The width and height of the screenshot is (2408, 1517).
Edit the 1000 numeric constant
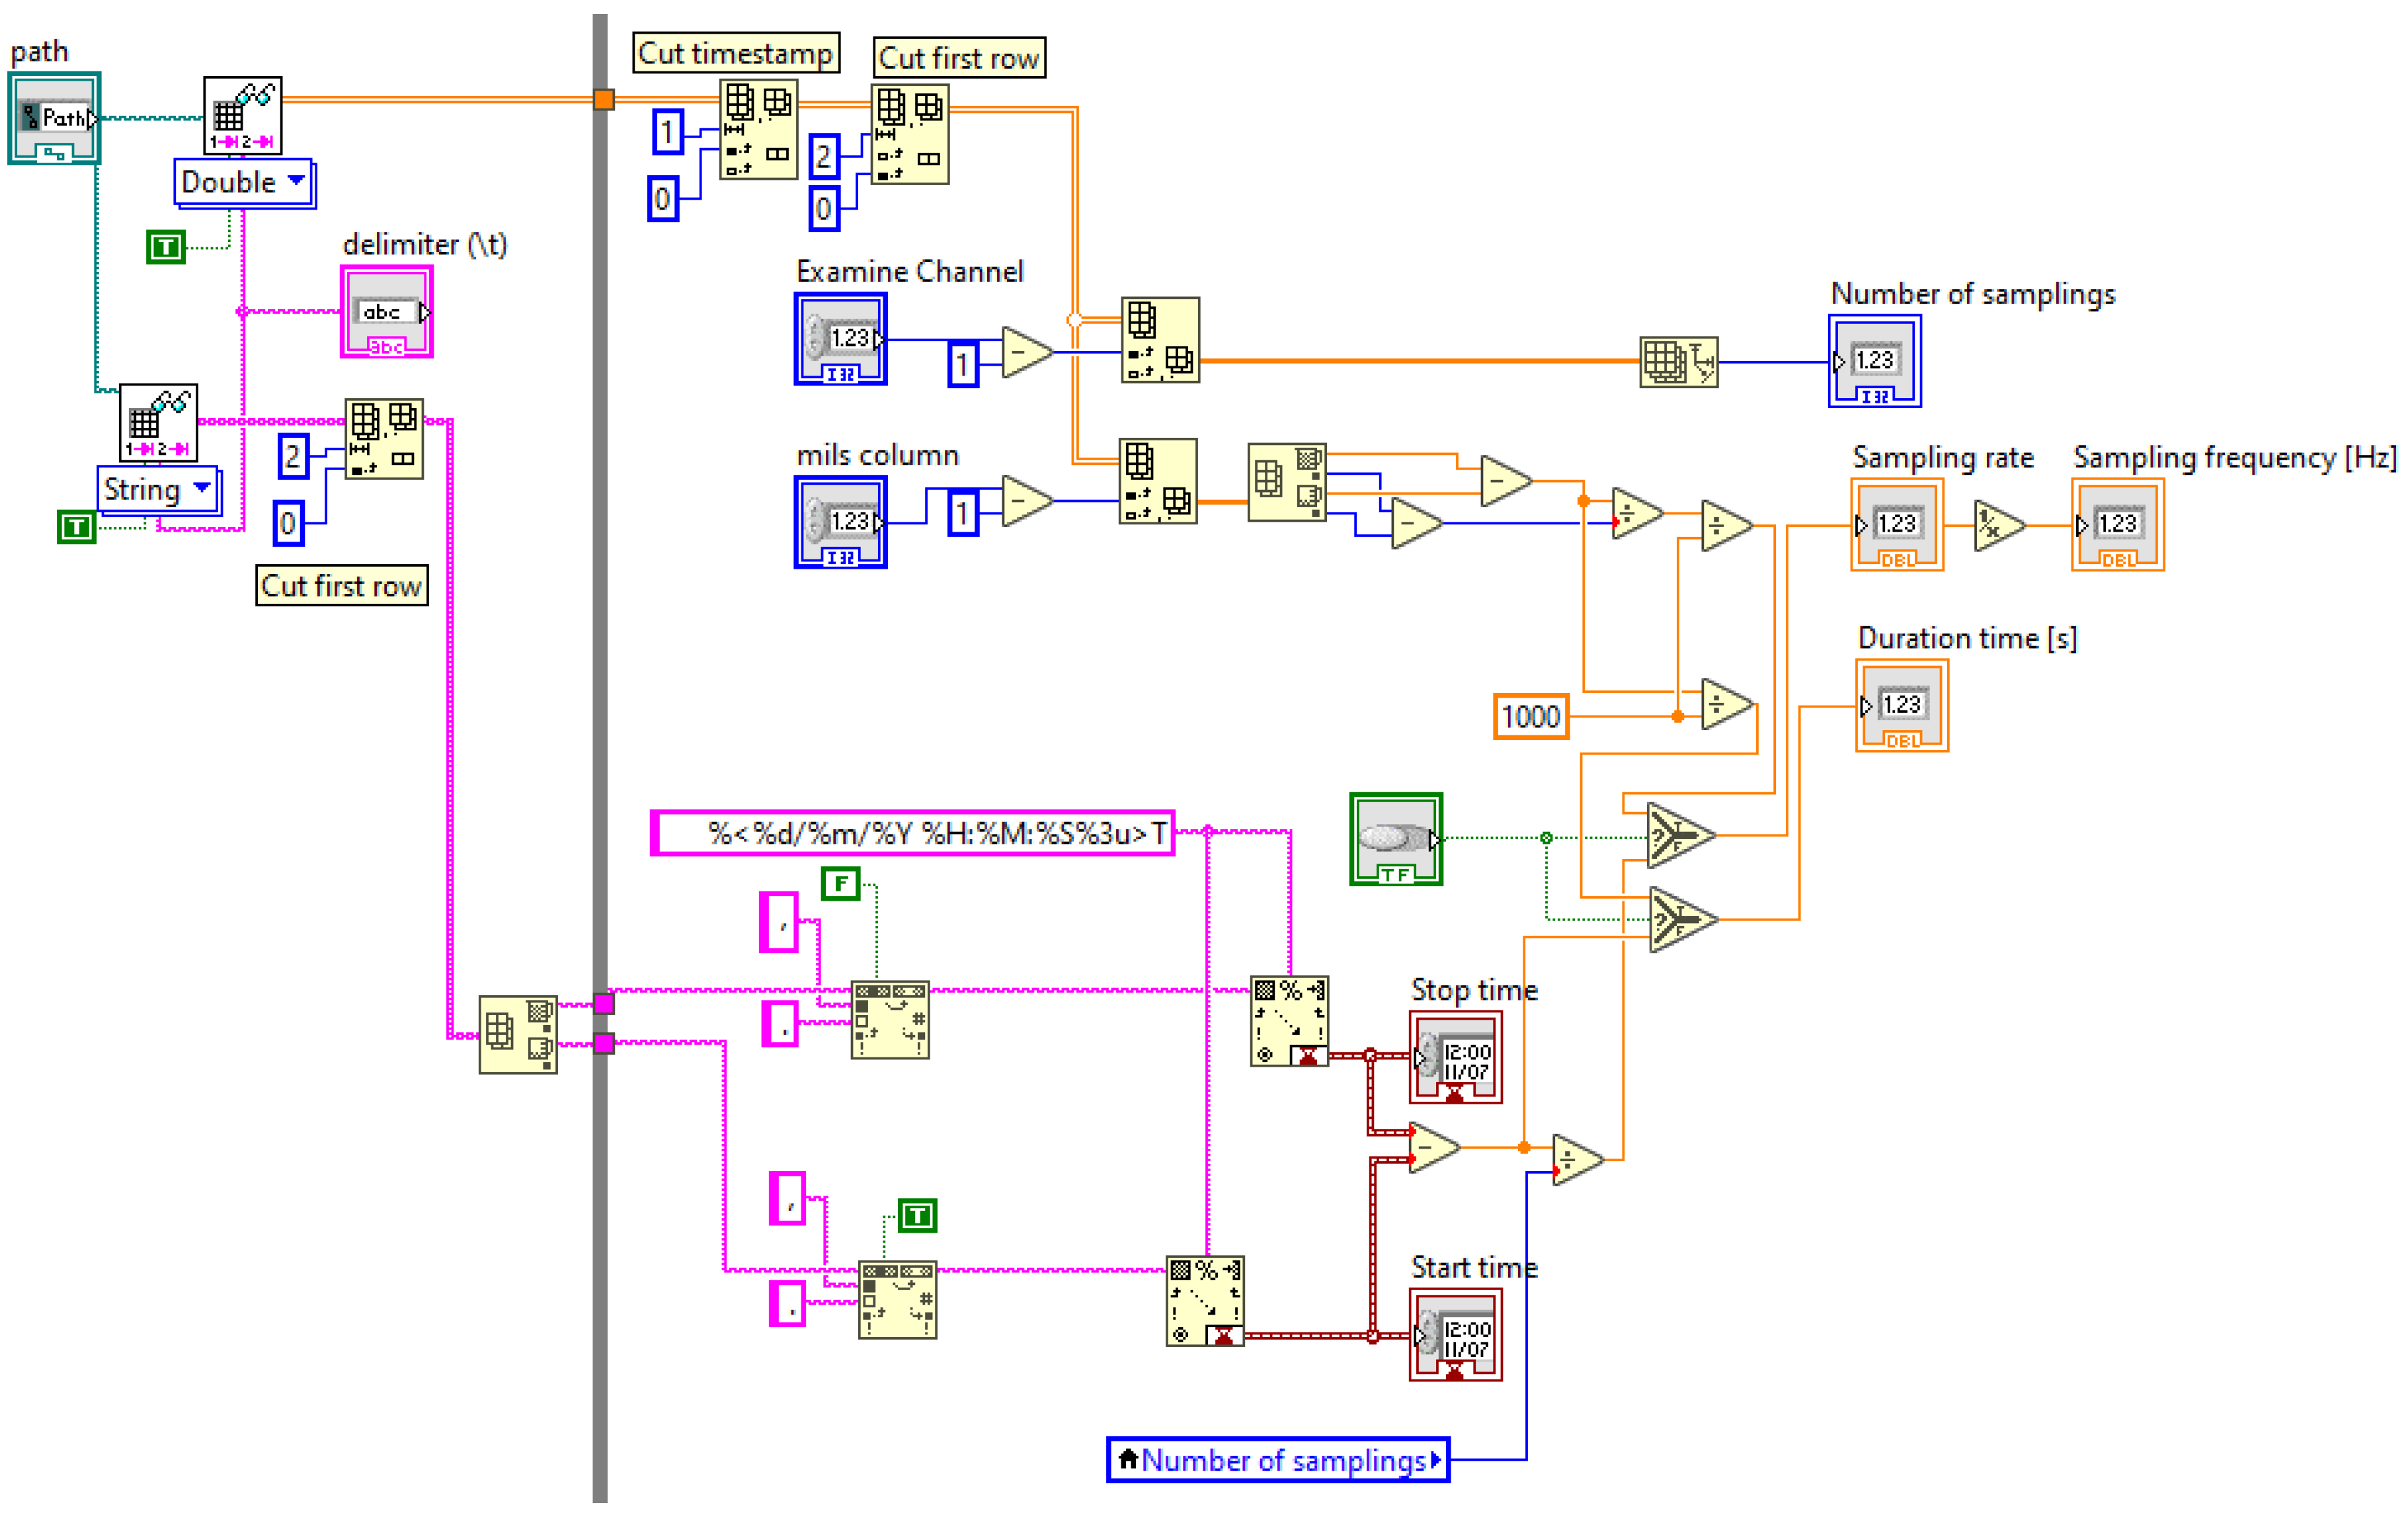pyautogui.click(x=1530, y=716)
